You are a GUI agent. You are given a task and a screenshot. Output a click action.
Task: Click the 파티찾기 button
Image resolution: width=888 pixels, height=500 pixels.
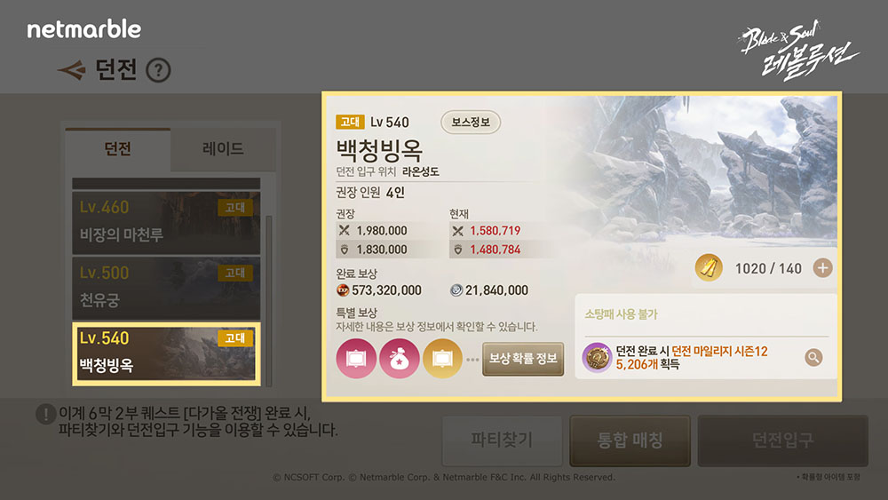tap(502, 440)
